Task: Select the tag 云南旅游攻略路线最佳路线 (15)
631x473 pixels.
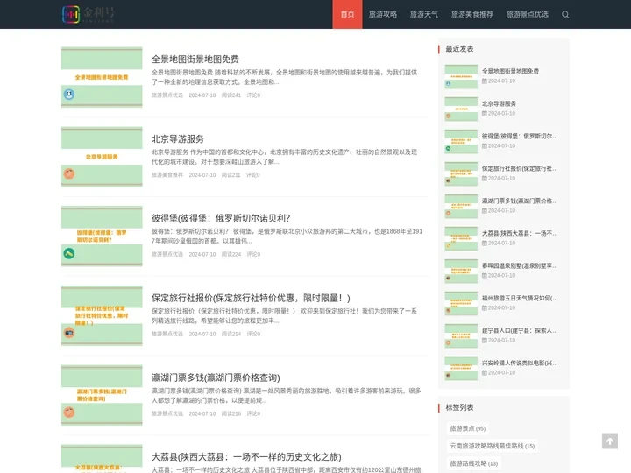Action: (492, 446)
